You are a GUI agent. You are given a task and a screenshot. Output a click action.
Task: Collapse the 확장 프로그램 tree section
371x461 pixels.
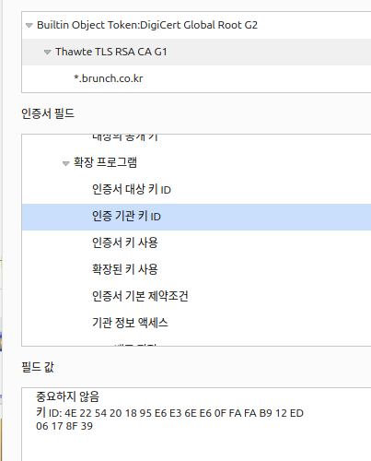tap(65, 163)
